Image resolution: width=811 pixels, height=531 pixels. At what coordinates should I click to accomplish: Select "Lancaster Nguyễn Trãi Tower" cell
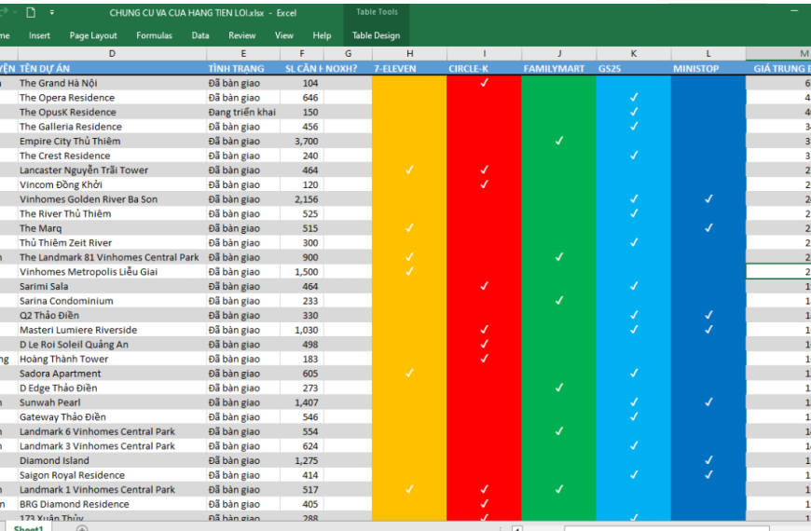(x=112, y=170)
